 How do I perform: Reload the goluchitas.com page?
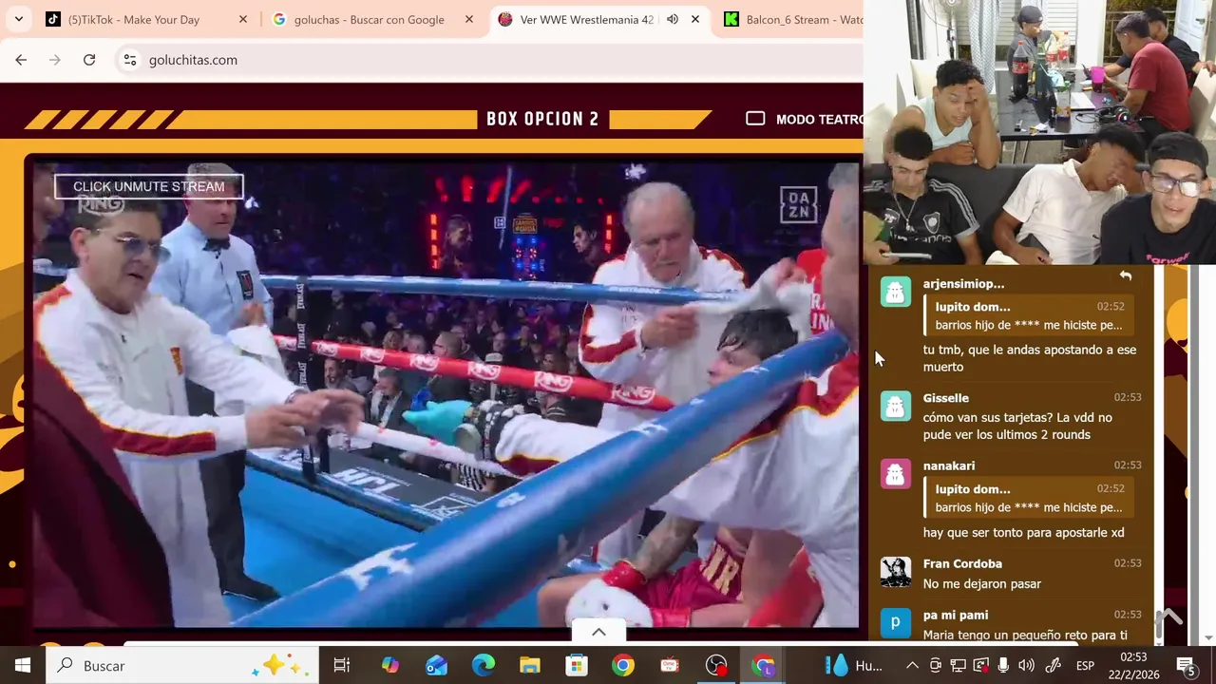click(x=89, y=60)
